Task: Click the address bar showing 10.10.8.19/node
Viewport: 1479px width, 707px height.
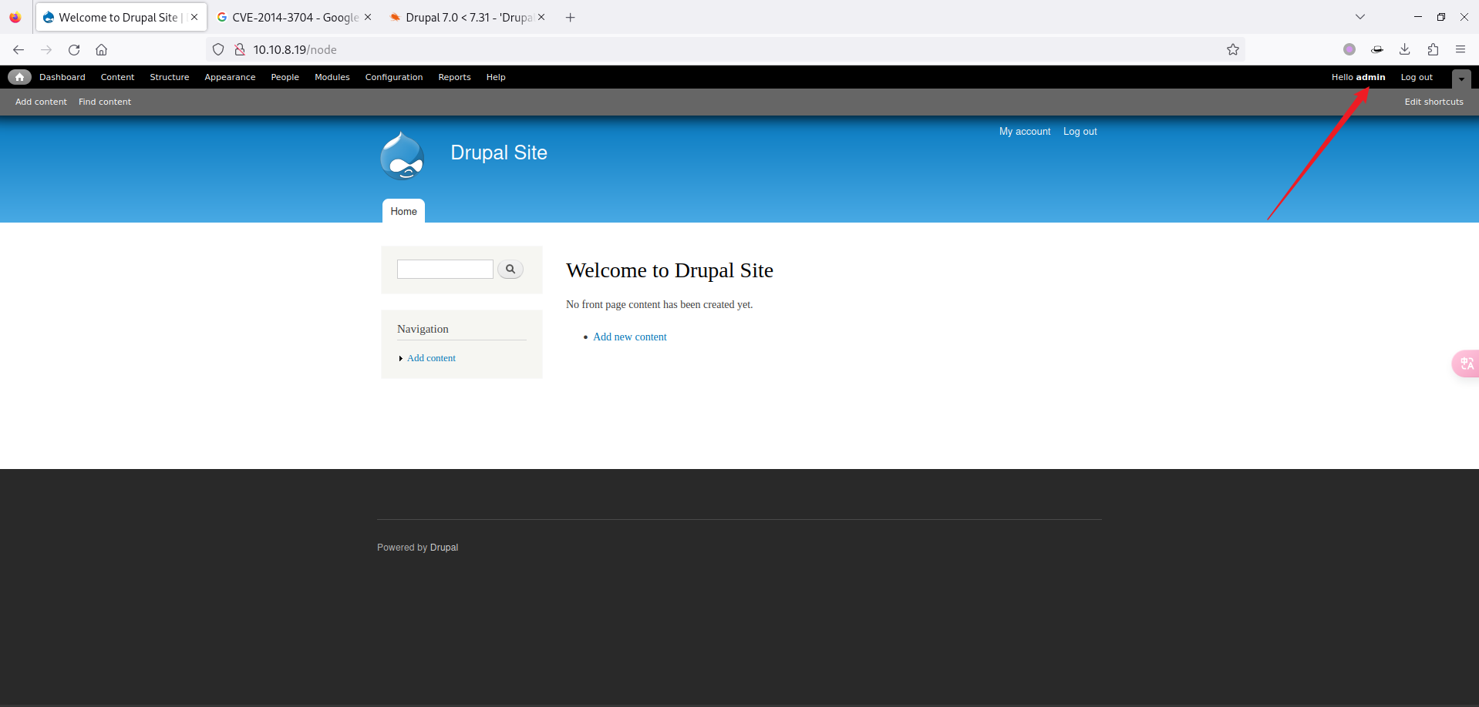Action: pyautogui.click(x=725, y=49)
